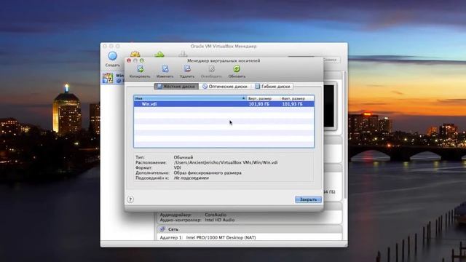466x262 pixels.
Task: Click the virtual size 101,93 ГБ cell
Action: click(x=259, y=104)
